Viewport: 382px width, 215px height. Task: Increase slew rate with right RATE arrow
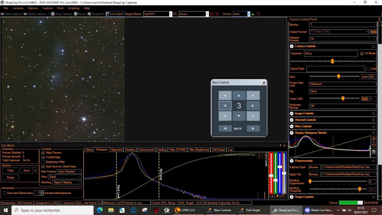[253, 129]
